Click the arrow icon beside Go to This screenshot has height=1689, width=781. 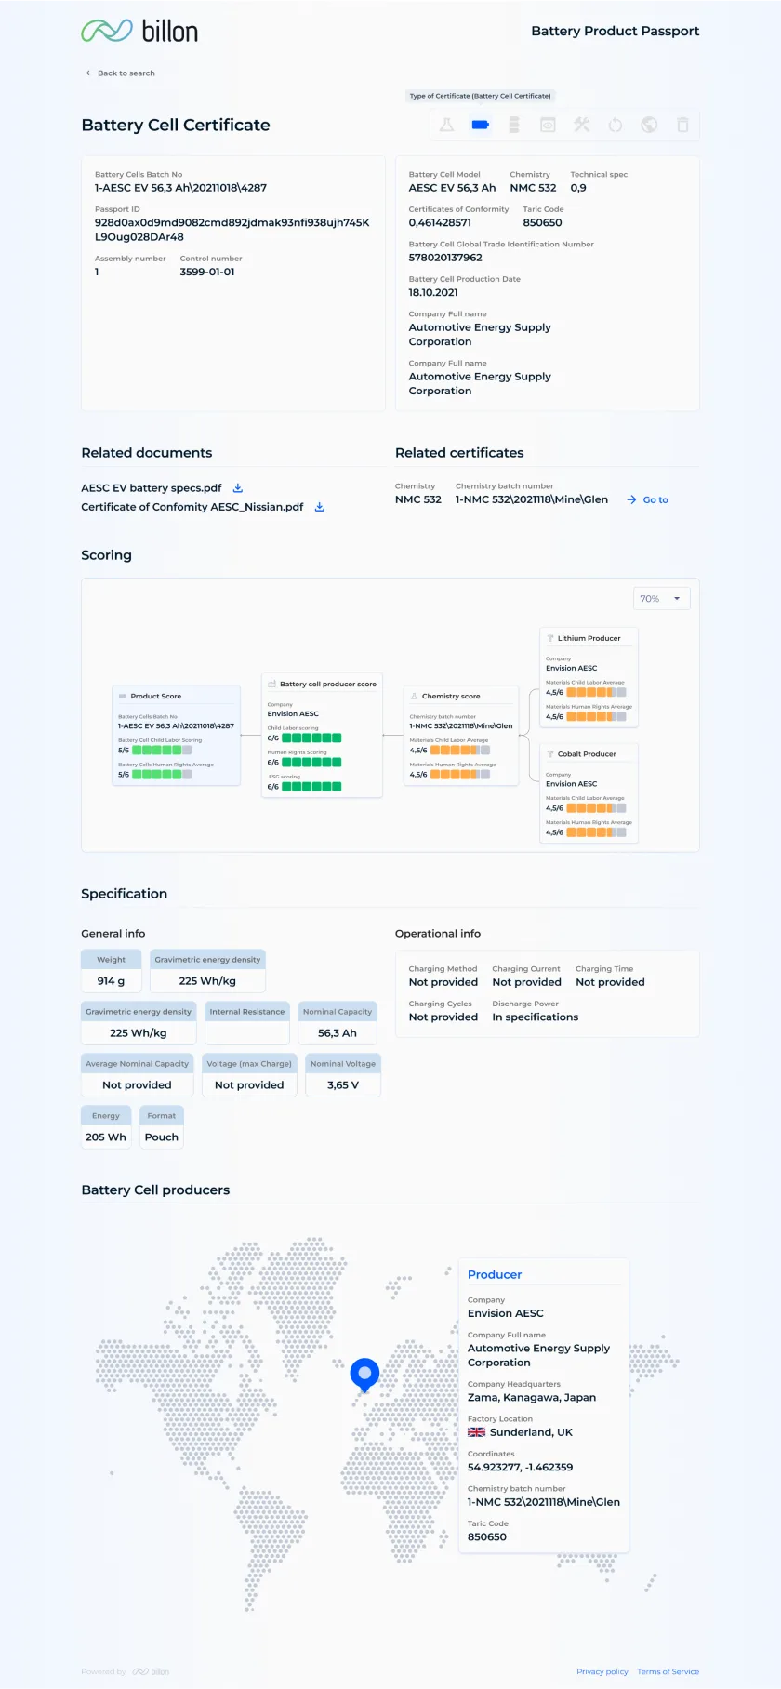pyautogui.click(x=631, y=499)
